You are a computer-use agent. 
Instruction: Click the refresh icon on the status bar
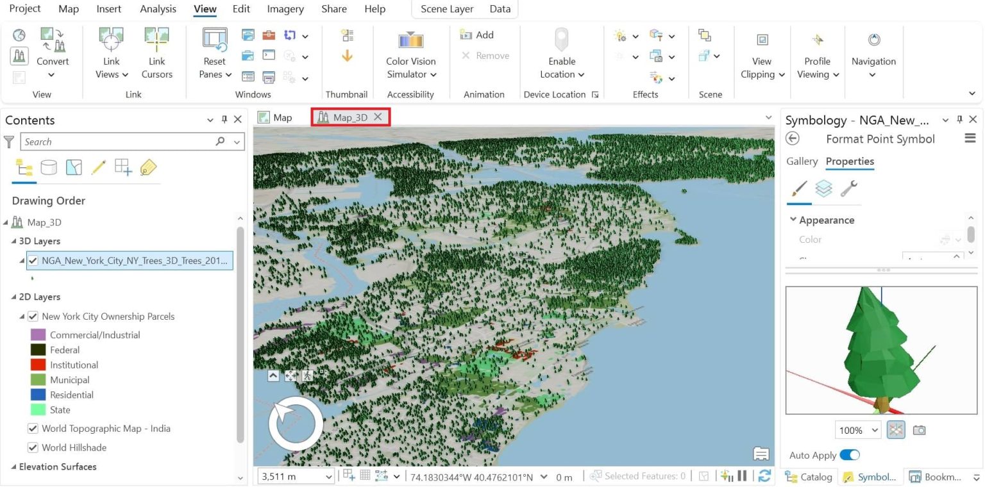pos(764,476)
